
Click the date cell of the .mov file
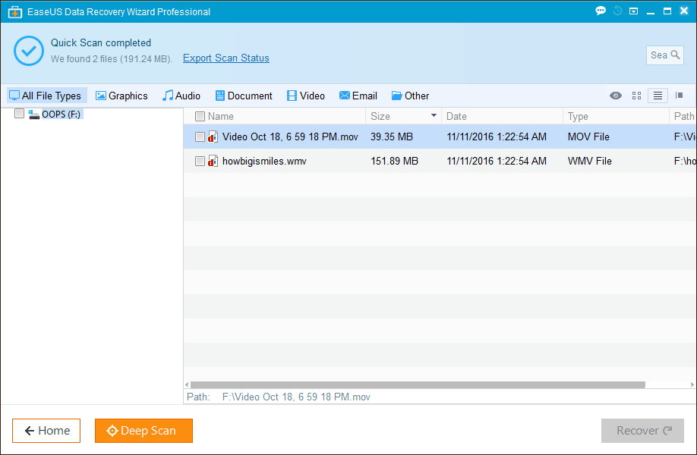497,136
